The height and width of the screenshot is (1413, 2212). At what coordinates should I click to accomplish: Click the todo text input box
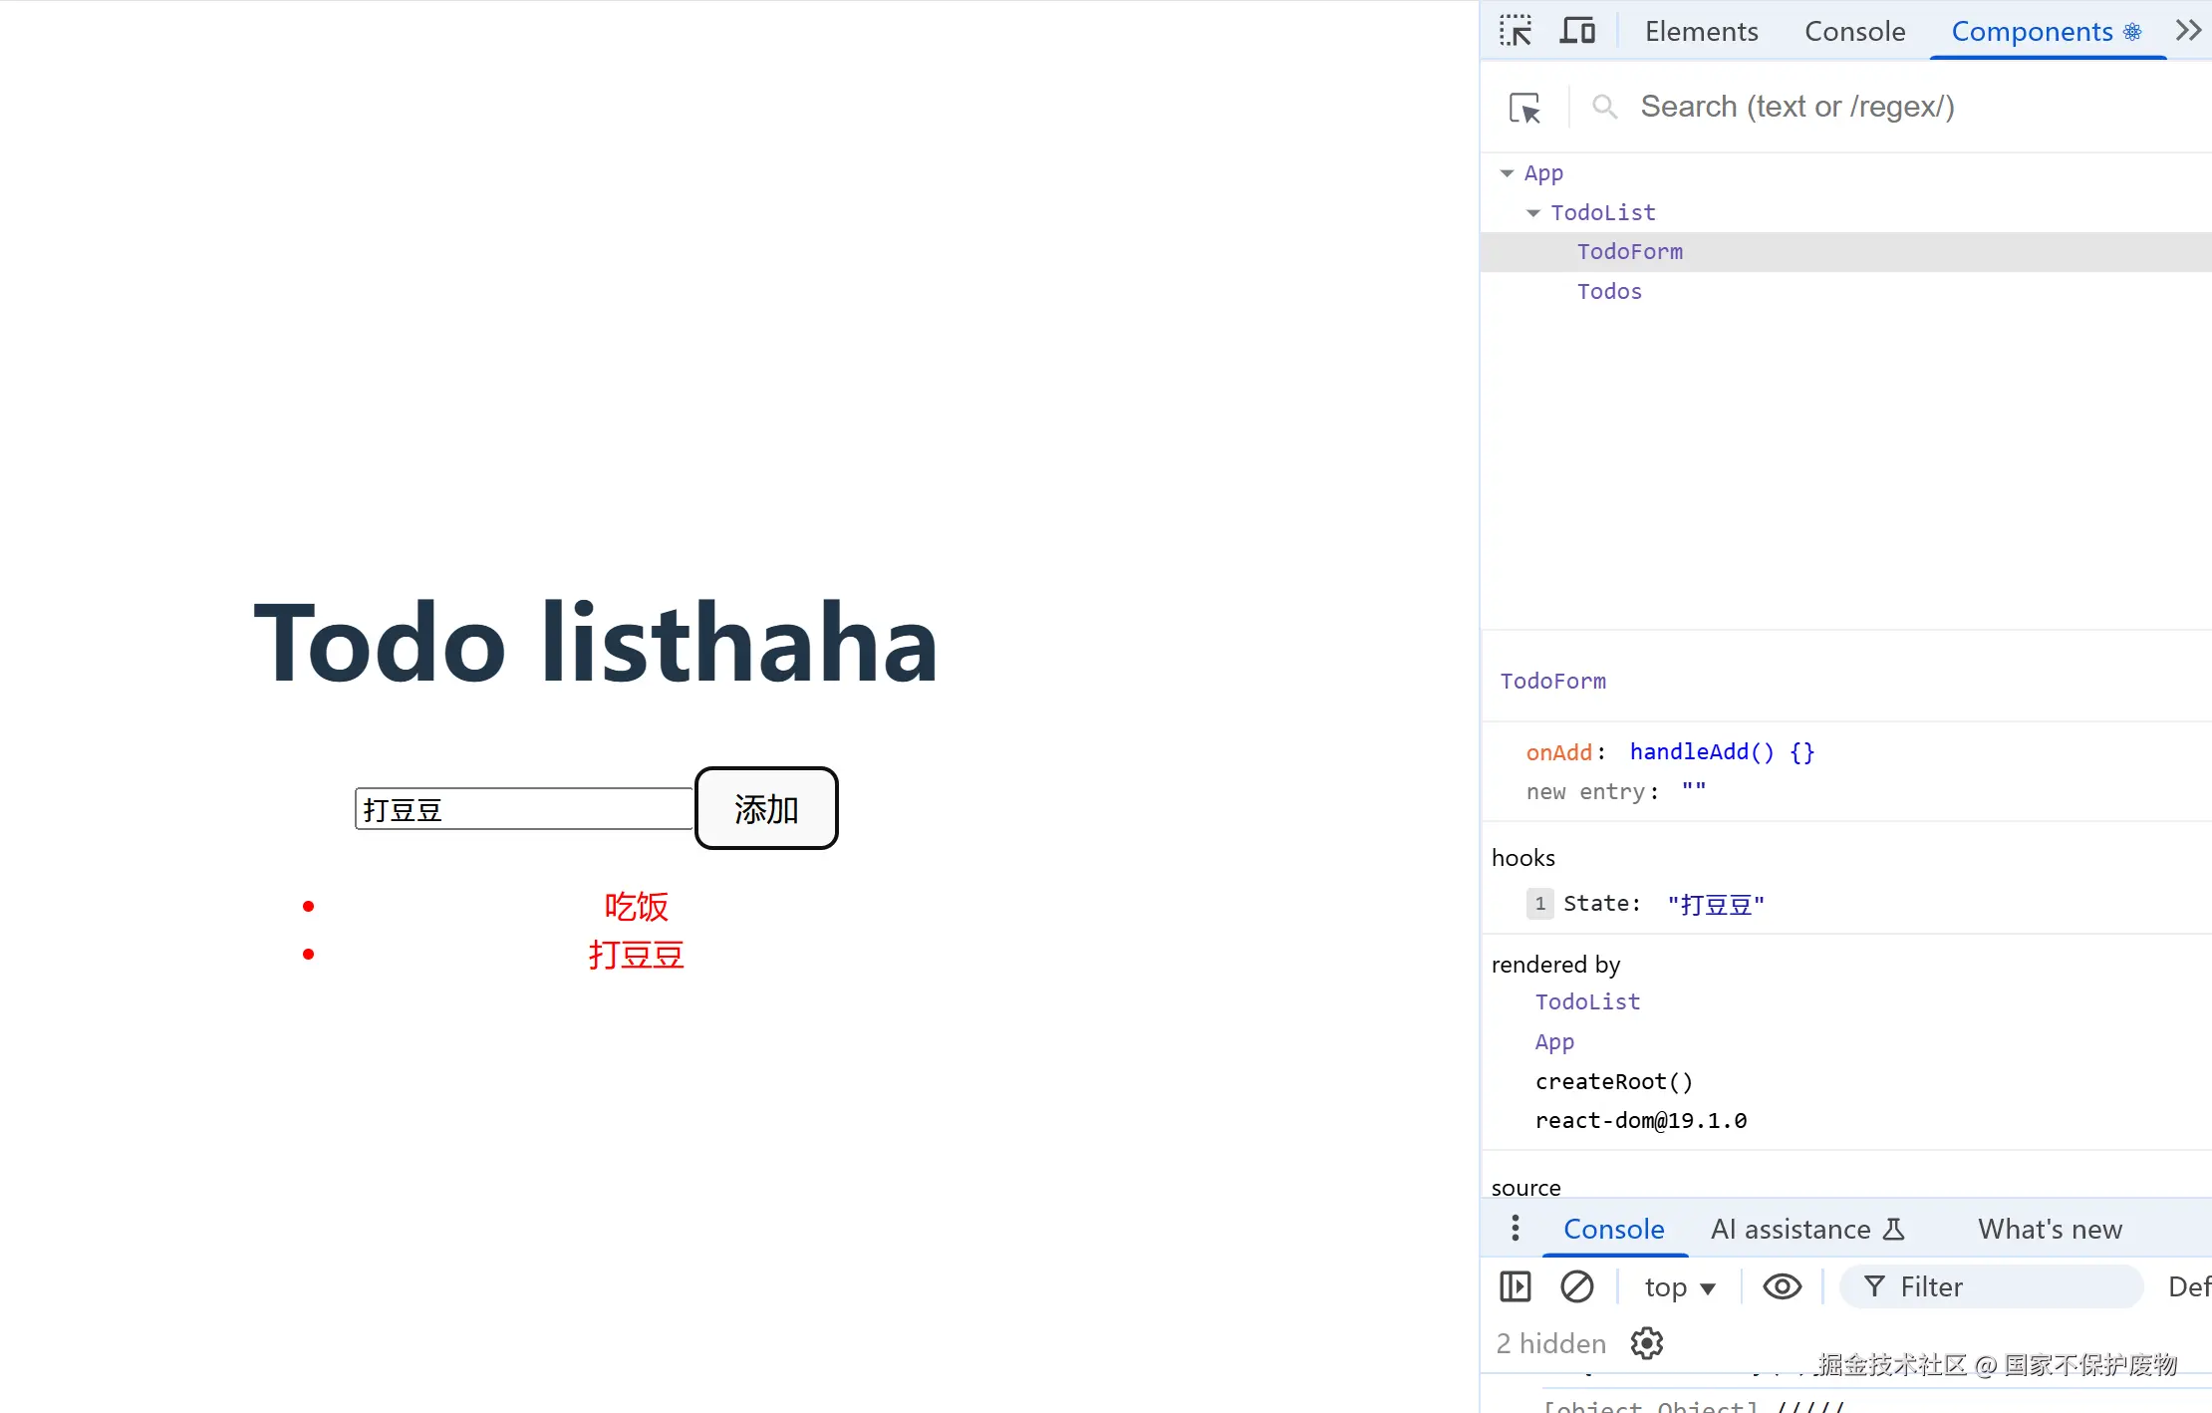coord(523,808)
